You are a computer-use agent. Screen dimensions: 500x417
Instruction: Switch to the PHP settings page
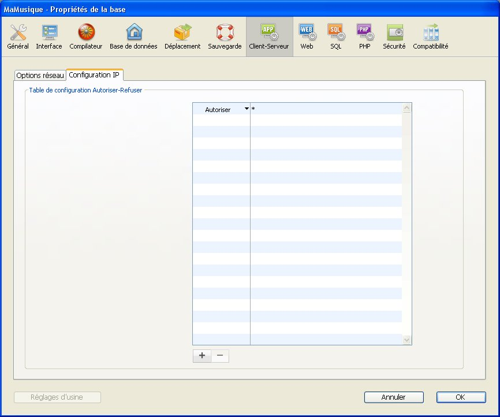coord(364,36)
